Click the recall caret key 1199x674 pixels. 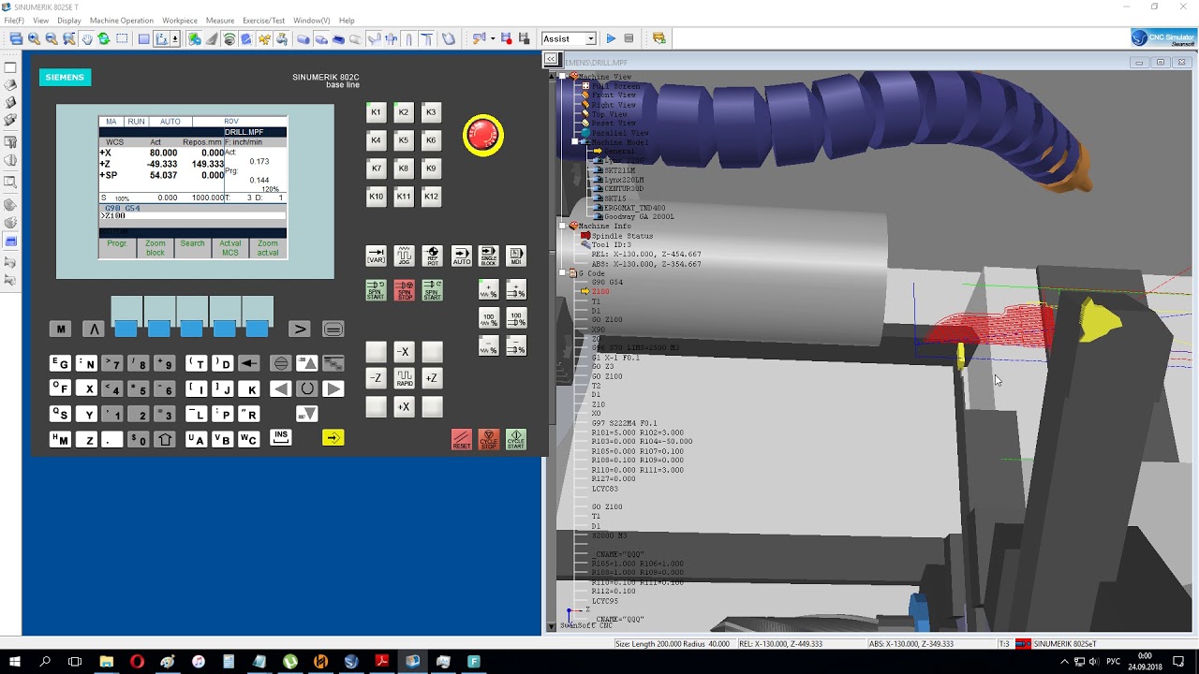tap(93, 329)
